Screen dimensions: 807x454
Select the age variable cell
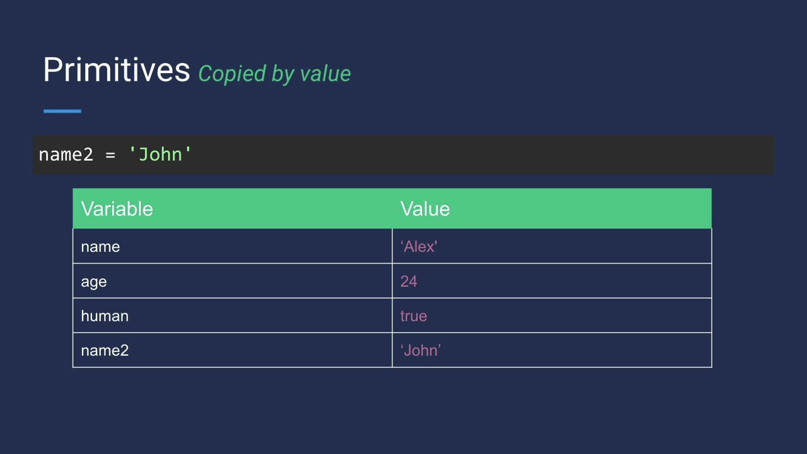(232, 281)
